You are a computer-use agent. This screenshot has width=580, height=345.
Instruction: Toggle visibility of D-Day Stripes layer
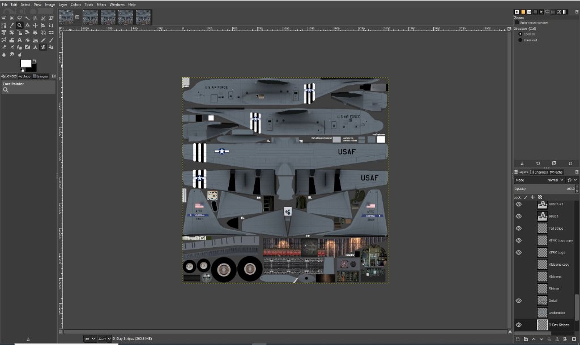tap(518, 325)
